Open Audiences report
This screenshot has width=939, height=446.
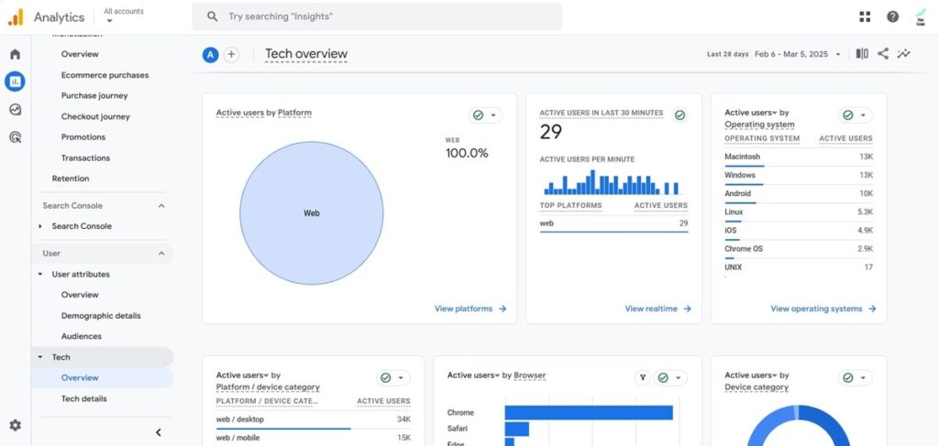pos(82,336)
